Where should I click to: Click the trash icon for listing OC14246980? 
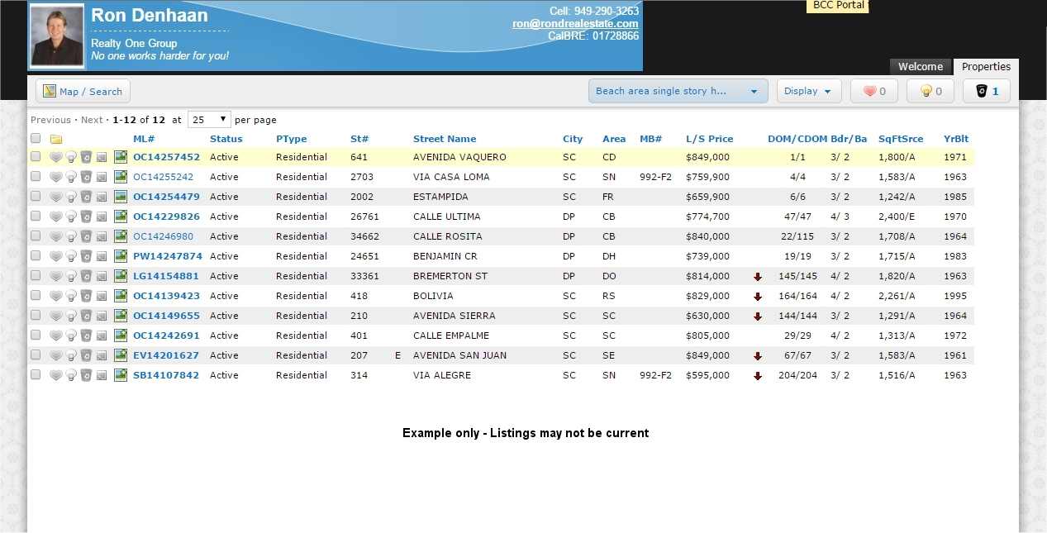coord(86,236)
